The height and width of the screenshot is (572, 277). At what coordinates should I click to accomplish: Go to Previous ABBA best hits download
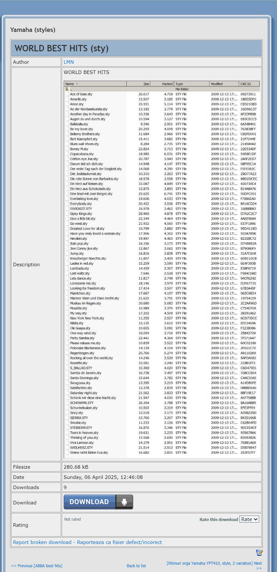(x=37, y=566)
